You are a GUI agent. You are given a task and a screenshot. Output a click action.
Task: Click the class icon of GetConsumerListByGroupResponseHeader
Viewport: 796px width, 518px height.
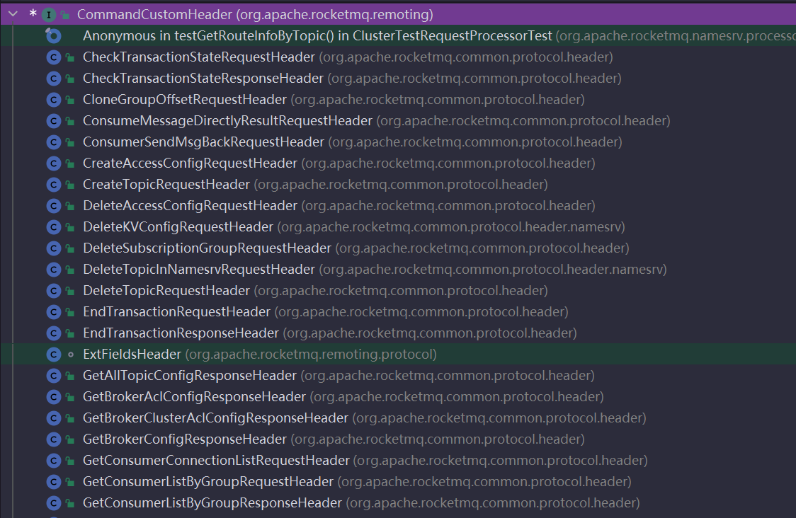(x=53, y=503)
